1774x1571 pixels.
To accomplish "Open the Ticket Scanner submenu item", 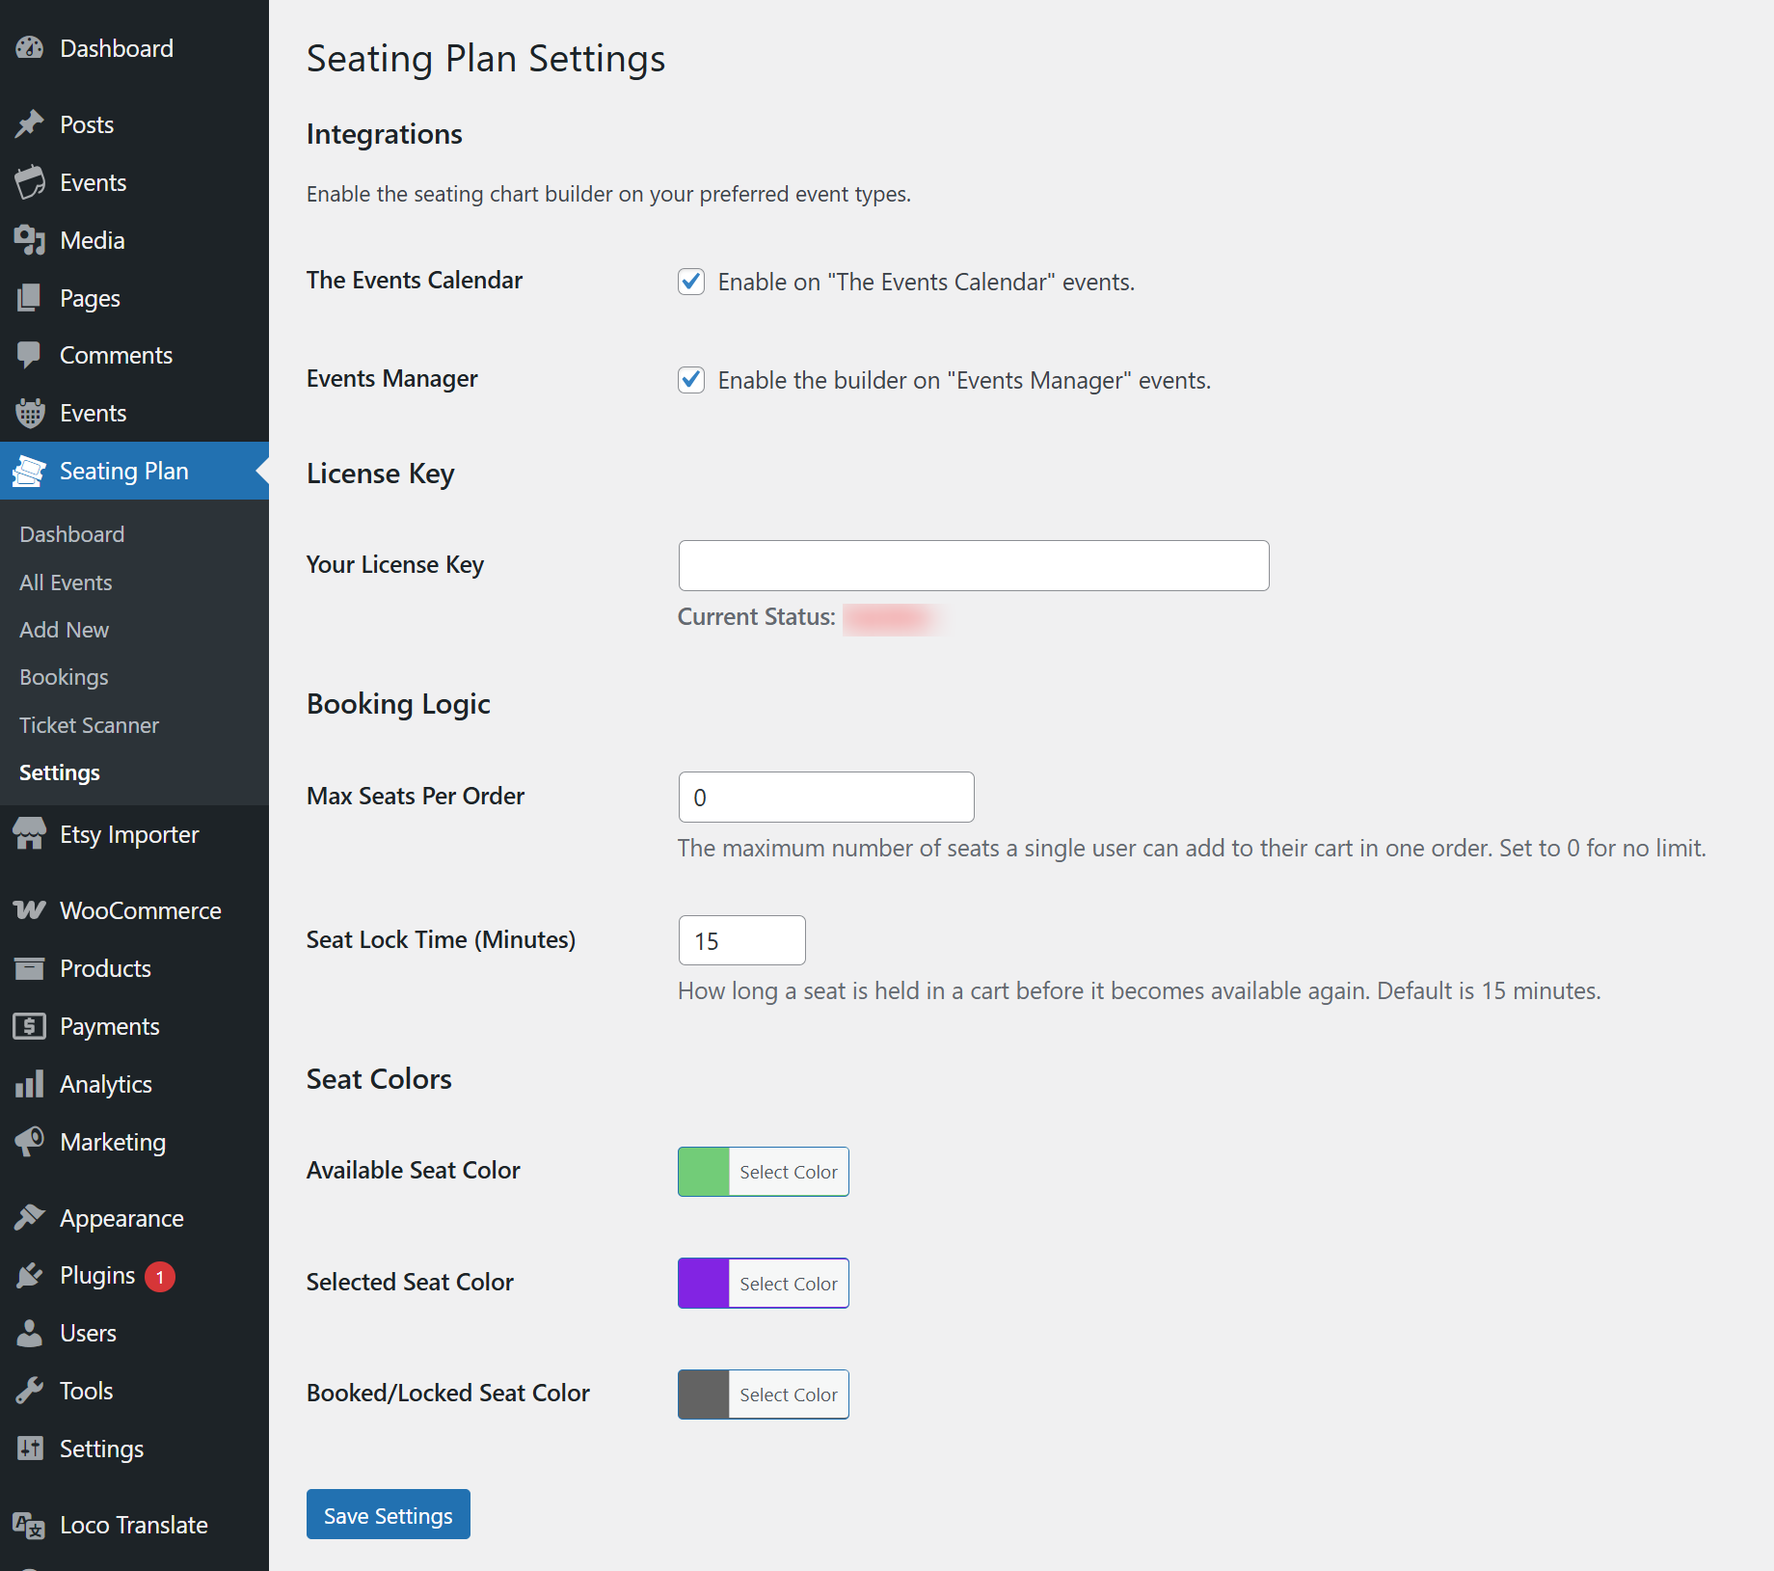I will pos(89,724).
